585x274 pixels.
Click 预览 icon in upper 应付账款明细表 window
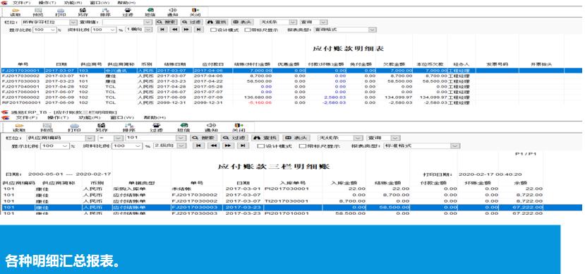coord(38,12)
